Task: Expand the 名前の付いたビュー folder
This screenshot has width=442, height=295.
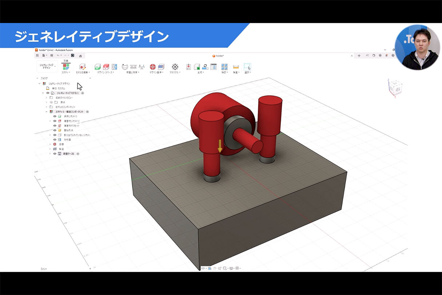Action: click(x=46, y=98)
